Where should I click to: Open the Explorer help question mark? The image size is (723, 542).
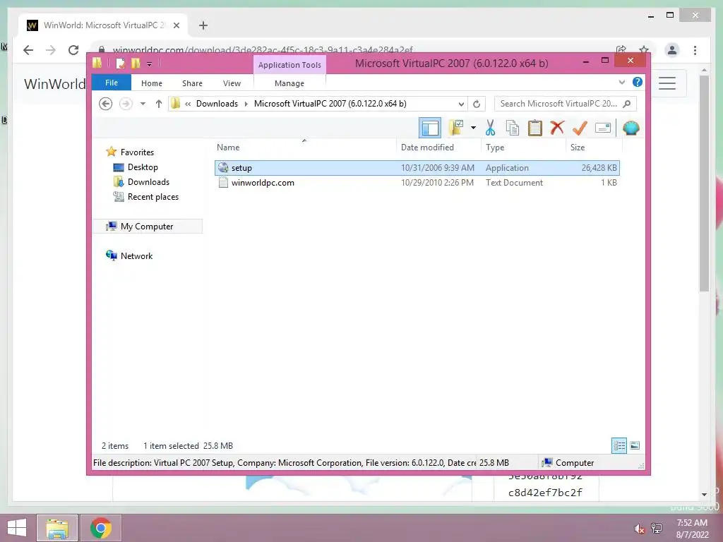pos(638,82)
